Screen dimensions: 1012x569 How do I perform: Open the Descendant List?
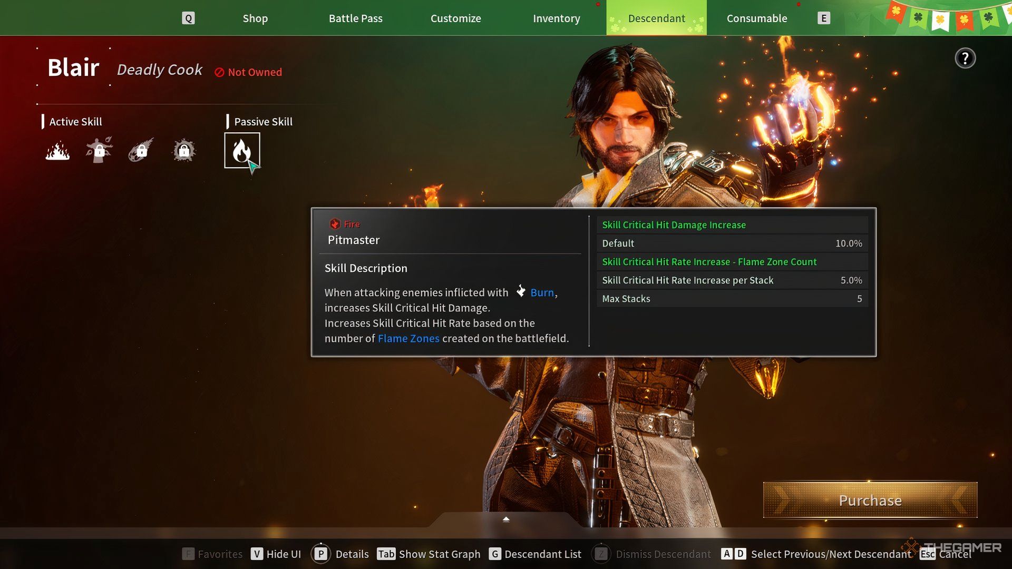coord(543,554)
